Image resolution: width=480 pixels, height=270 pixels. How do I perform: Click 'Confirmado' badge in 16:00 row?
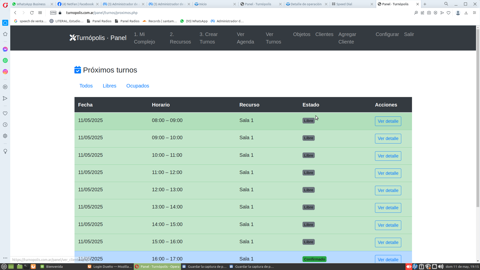click(314, 259)
